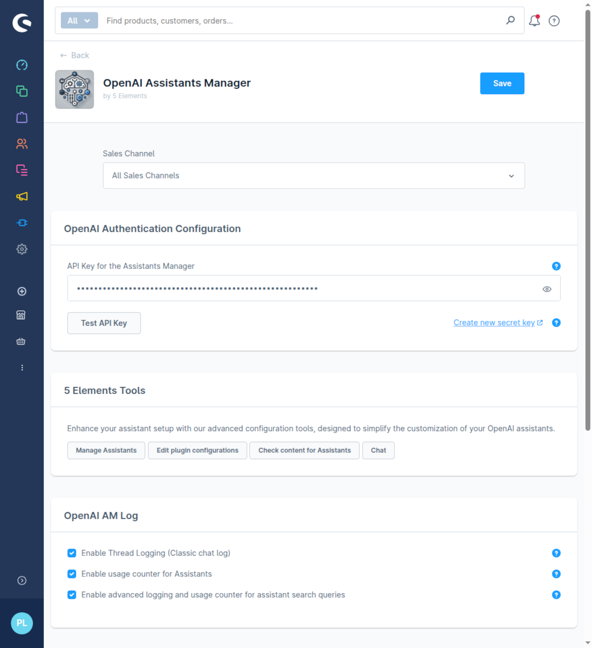
Task: Open the Marketing megaphone icon
Action: [x=22, y=196]
